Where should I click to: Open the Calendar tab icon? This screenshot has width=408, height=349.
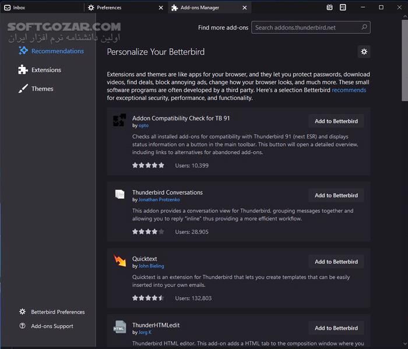(329, 8)
